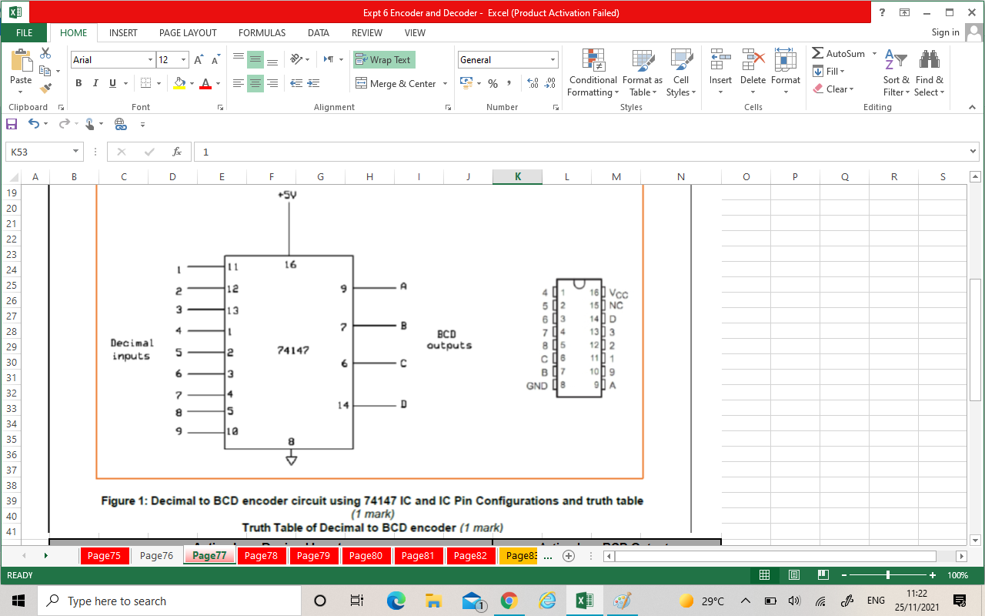
Task: Click the AutoSum button
Action: click(838, 54)
